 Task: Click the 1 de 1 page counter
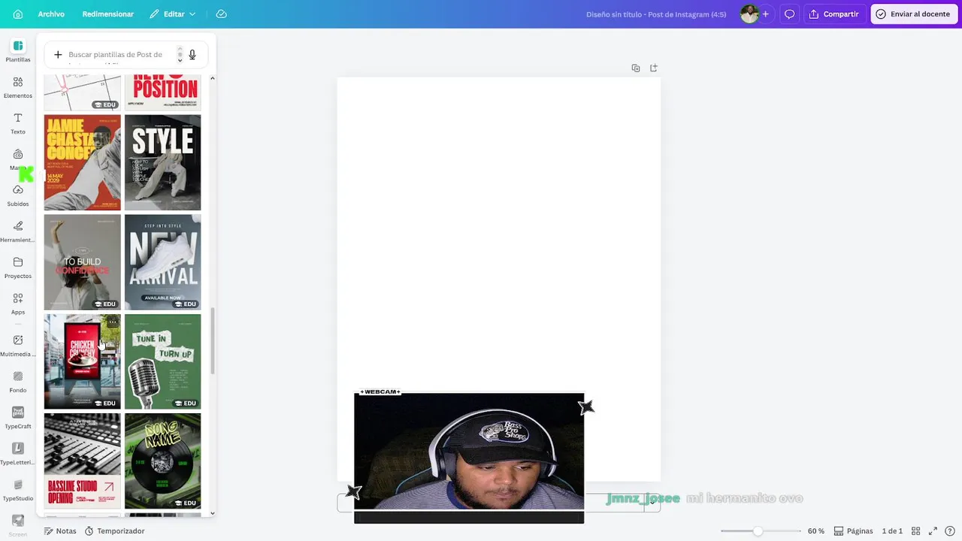point(892,531)
